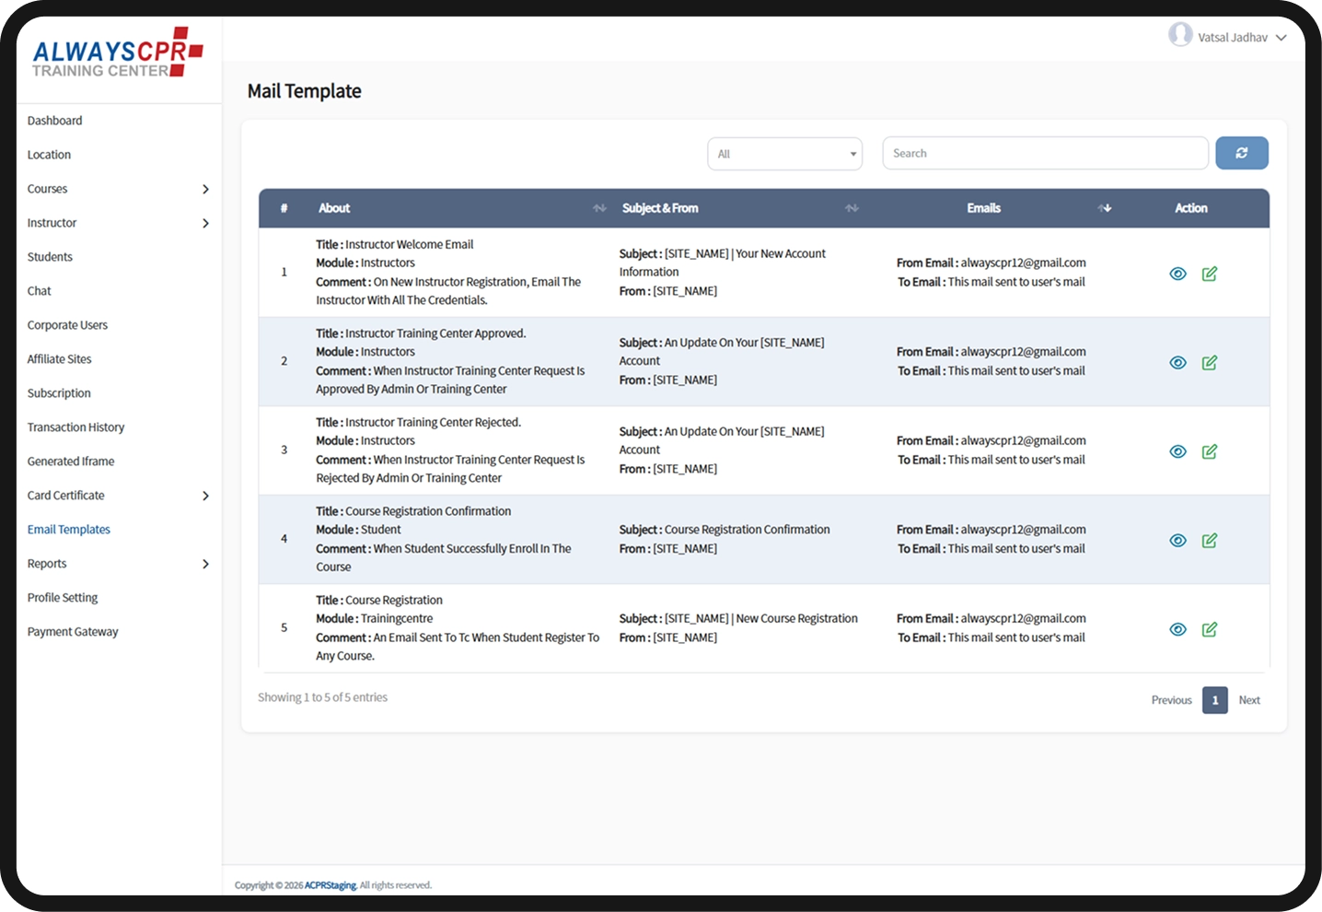Open Generated Iframe page
Screen dimensions: 1322x912
(x=71, y=462)
